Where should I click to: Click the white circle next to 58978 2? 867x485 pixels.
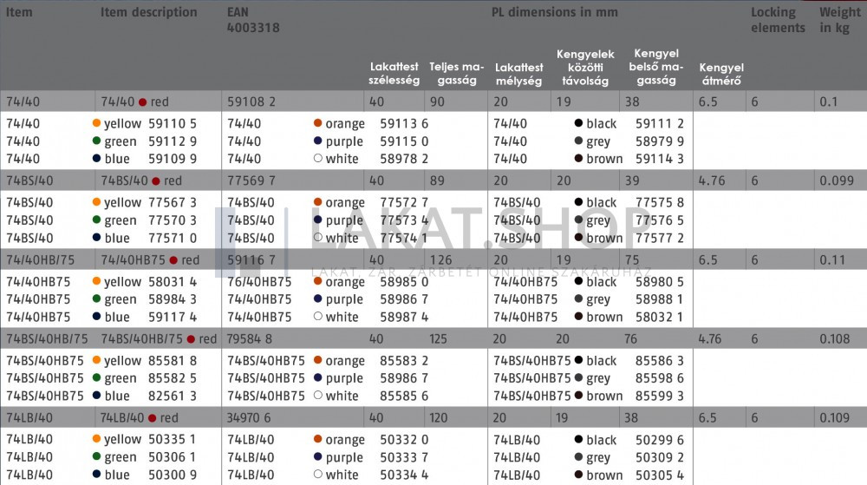point(318,159)
